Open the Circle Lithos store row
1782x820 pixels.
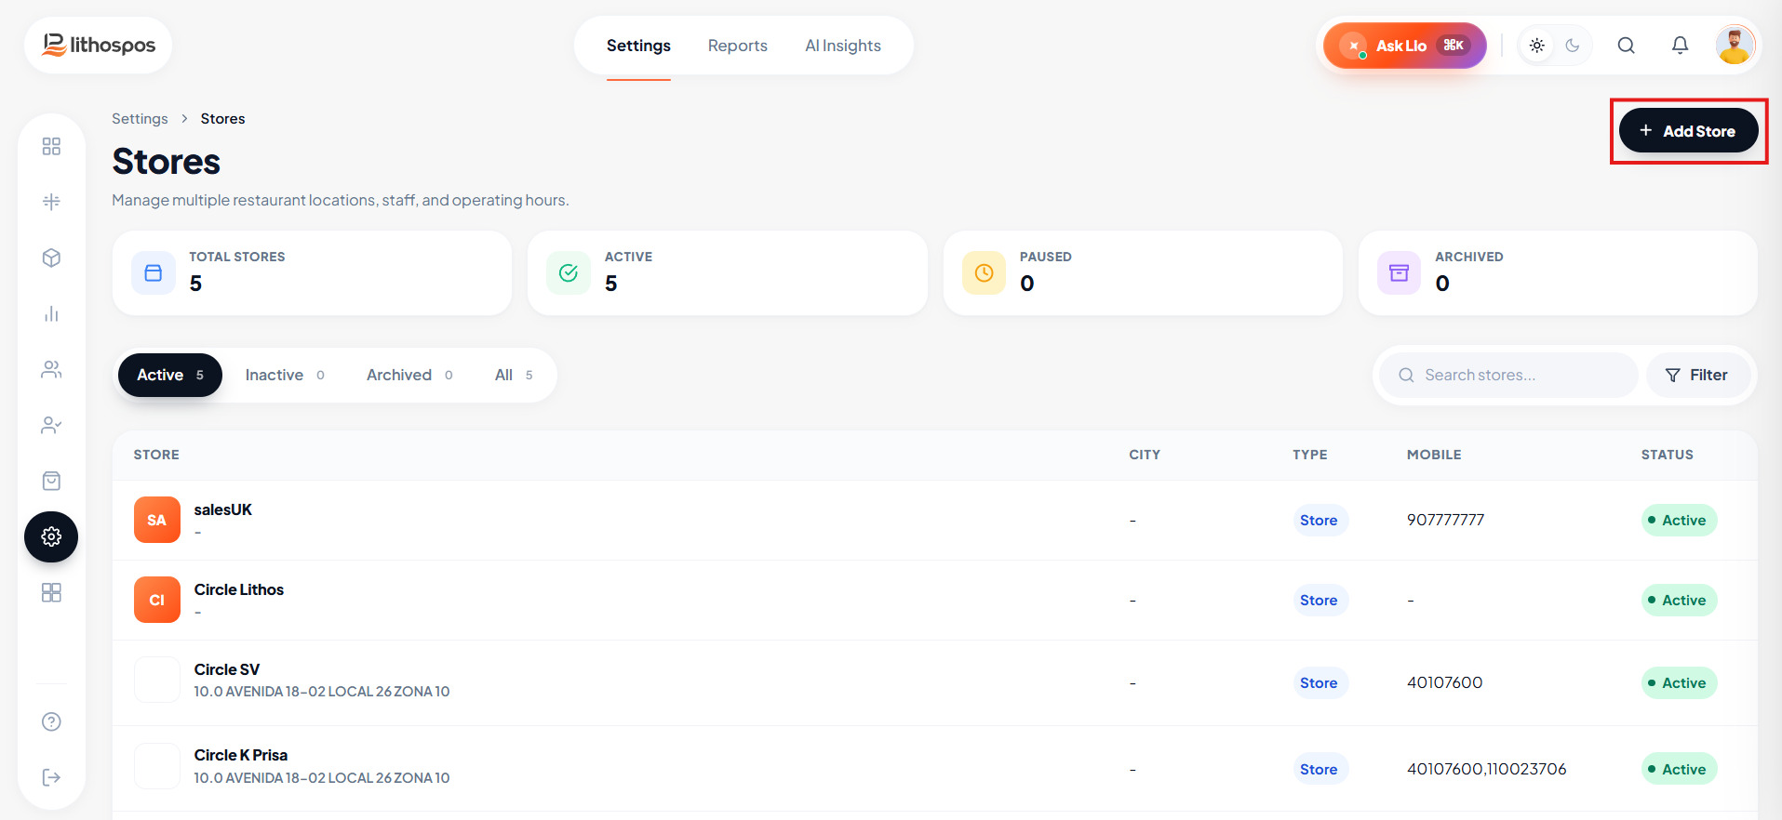(x=934, y=600)
